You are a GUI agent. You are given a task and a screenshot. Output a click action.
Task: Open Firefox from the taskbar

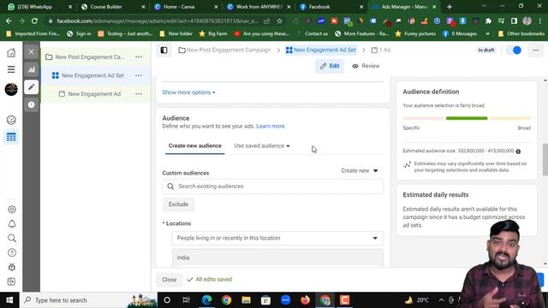tap(305, 300)
